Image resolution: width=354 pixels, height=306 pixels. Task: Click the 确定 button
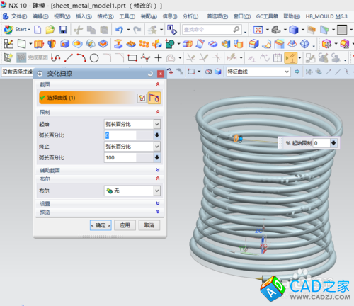pos(101,225)
